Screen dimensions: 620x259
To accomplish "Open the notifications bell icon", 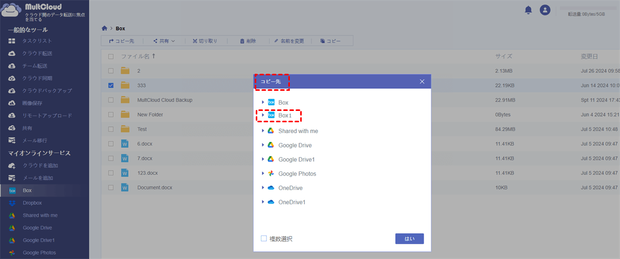I will coord(528,10).
